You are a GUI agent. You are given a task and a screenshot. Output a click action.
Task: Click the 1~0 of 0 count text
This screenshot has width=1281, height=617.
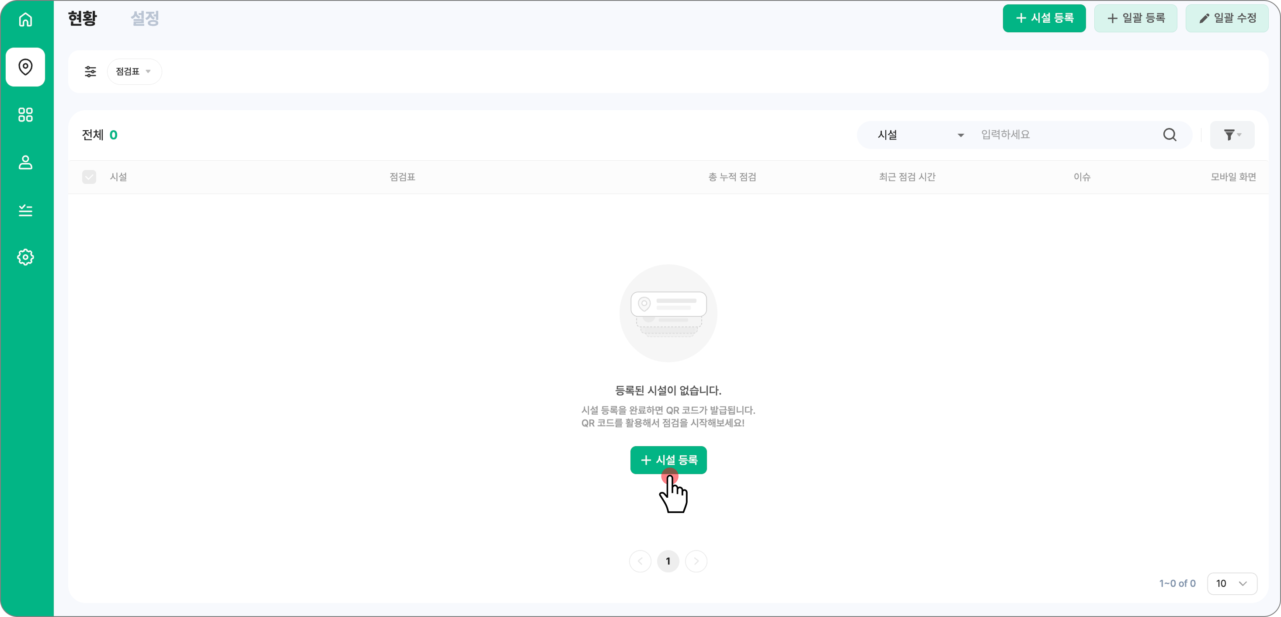tap(1177, 583)
